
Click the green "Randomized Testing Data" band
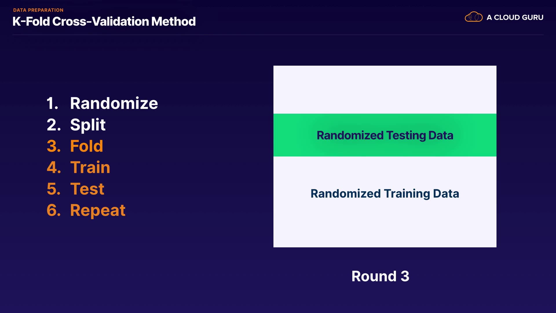(x=385, y=135)
